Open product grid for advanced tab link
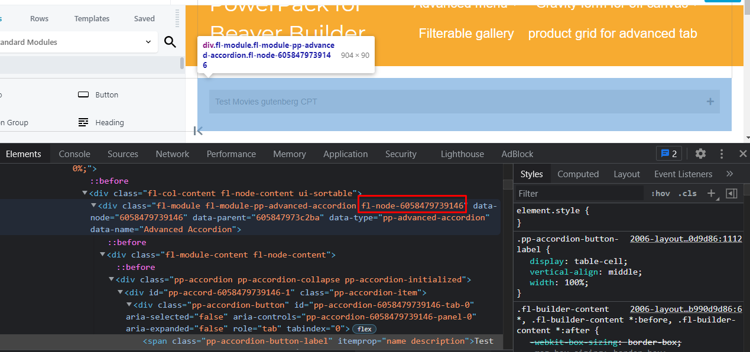This screenshot has width=750, height=352. coord(612,34)
